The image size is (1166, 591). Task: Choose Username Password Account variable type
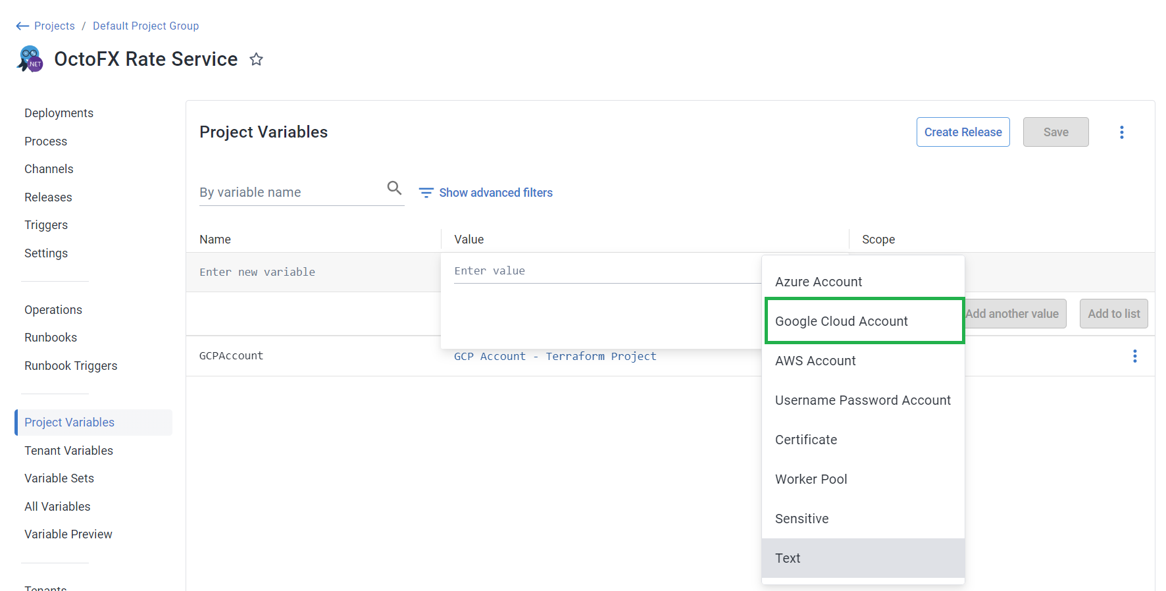point(863,400)
